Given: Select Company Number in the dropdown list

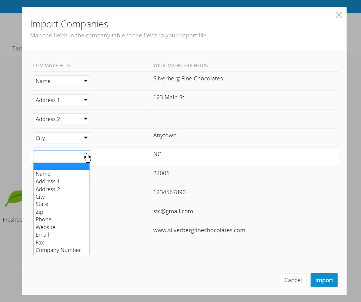Looking at the screenshot, I should pos(61,250).
